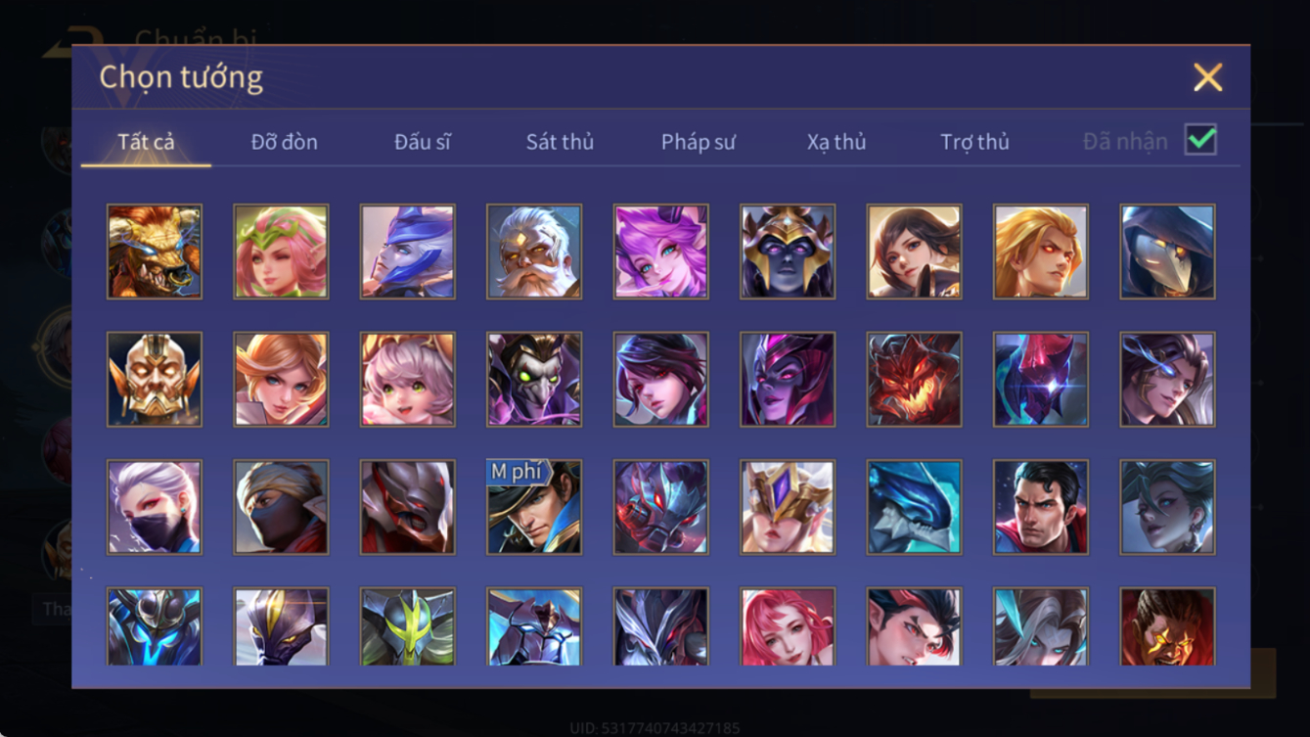Select the golden bull hero portrait

tap(155, 252)
